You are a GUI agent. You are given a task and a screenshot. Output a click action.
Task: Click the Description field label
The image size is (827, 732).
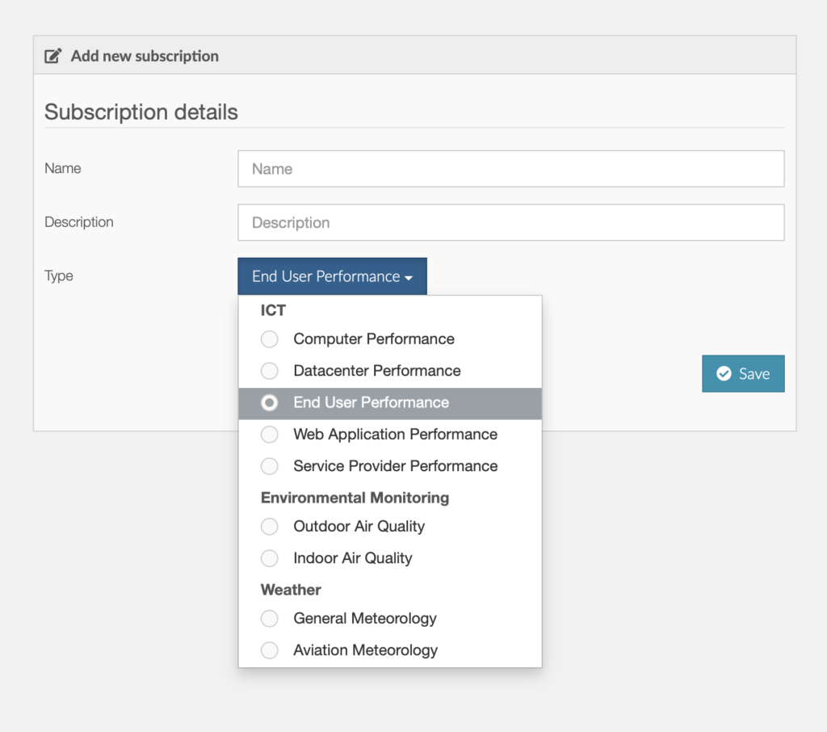tap(79, 222)
